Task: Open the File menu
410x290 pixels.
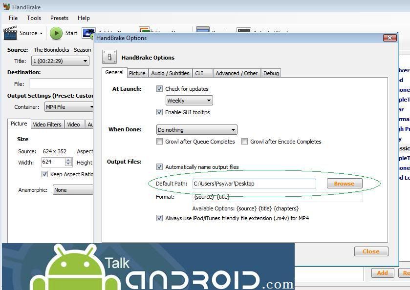Action: click(13, 18)
